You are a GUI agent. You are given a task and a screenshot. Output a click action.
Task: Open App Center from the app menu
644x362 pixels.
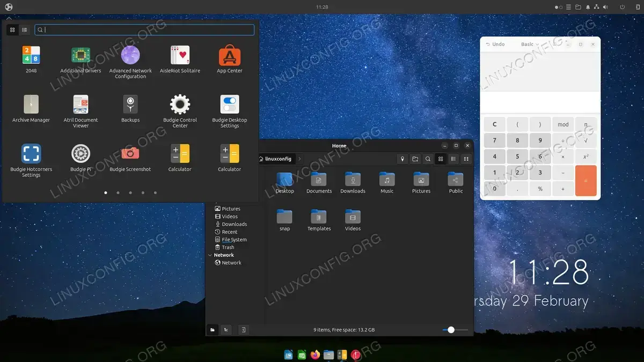tap(230, 59)
